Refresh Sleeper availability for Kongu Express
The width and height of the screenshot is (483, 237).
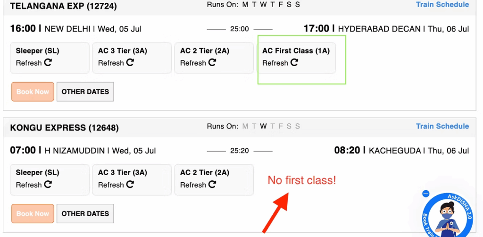coord(48,185)
